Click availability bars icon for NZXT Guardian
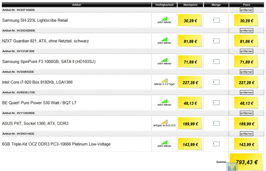Screen dimensions: 266x171 [x=164, y=39]
